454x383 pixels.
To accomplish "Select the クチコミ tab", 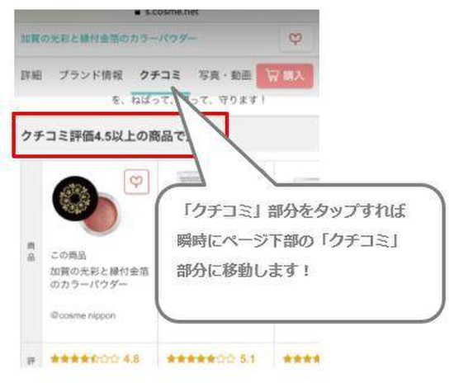I will (x=160, y=75).
